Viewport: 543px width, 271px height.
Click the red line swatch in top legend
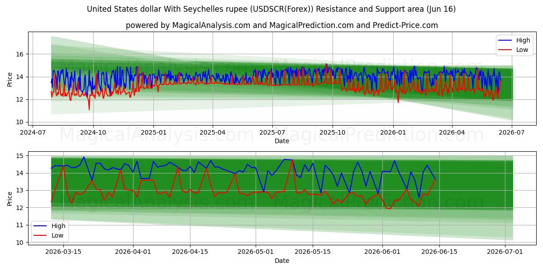tap(505, 50)
